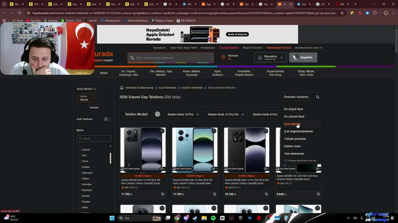
Task: Show hidden system tray icons
Action: [348, 218]
